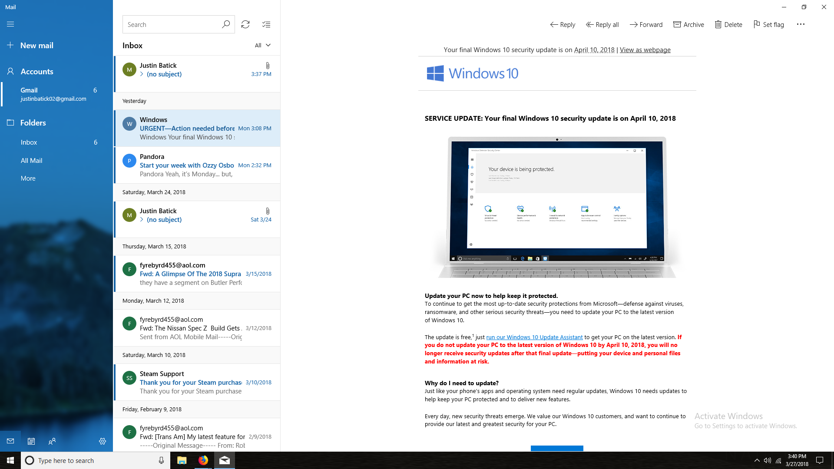Open the Windows 10 Update Assistant link

click(x=534, y=337)
